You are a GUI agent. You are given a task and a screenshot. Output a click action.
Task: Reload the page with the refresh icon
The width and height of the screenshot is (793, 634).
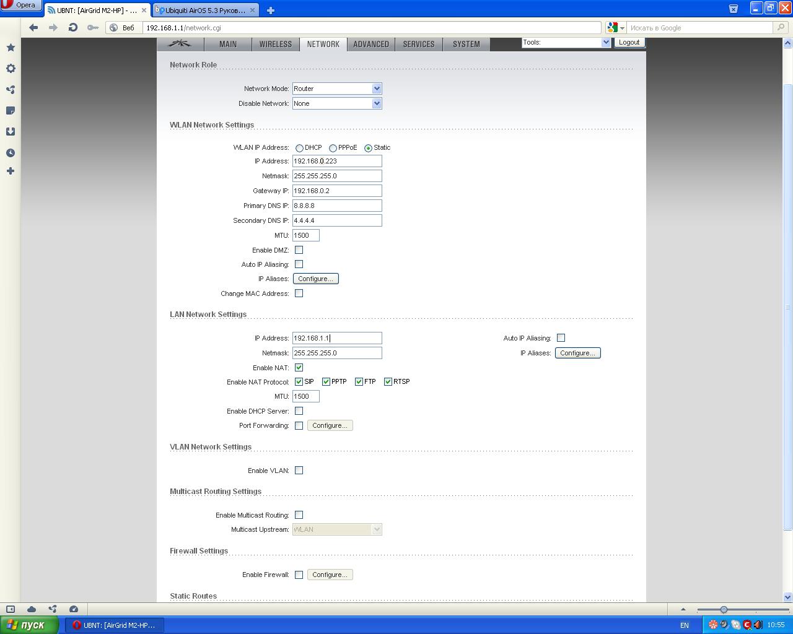point(73,27)
